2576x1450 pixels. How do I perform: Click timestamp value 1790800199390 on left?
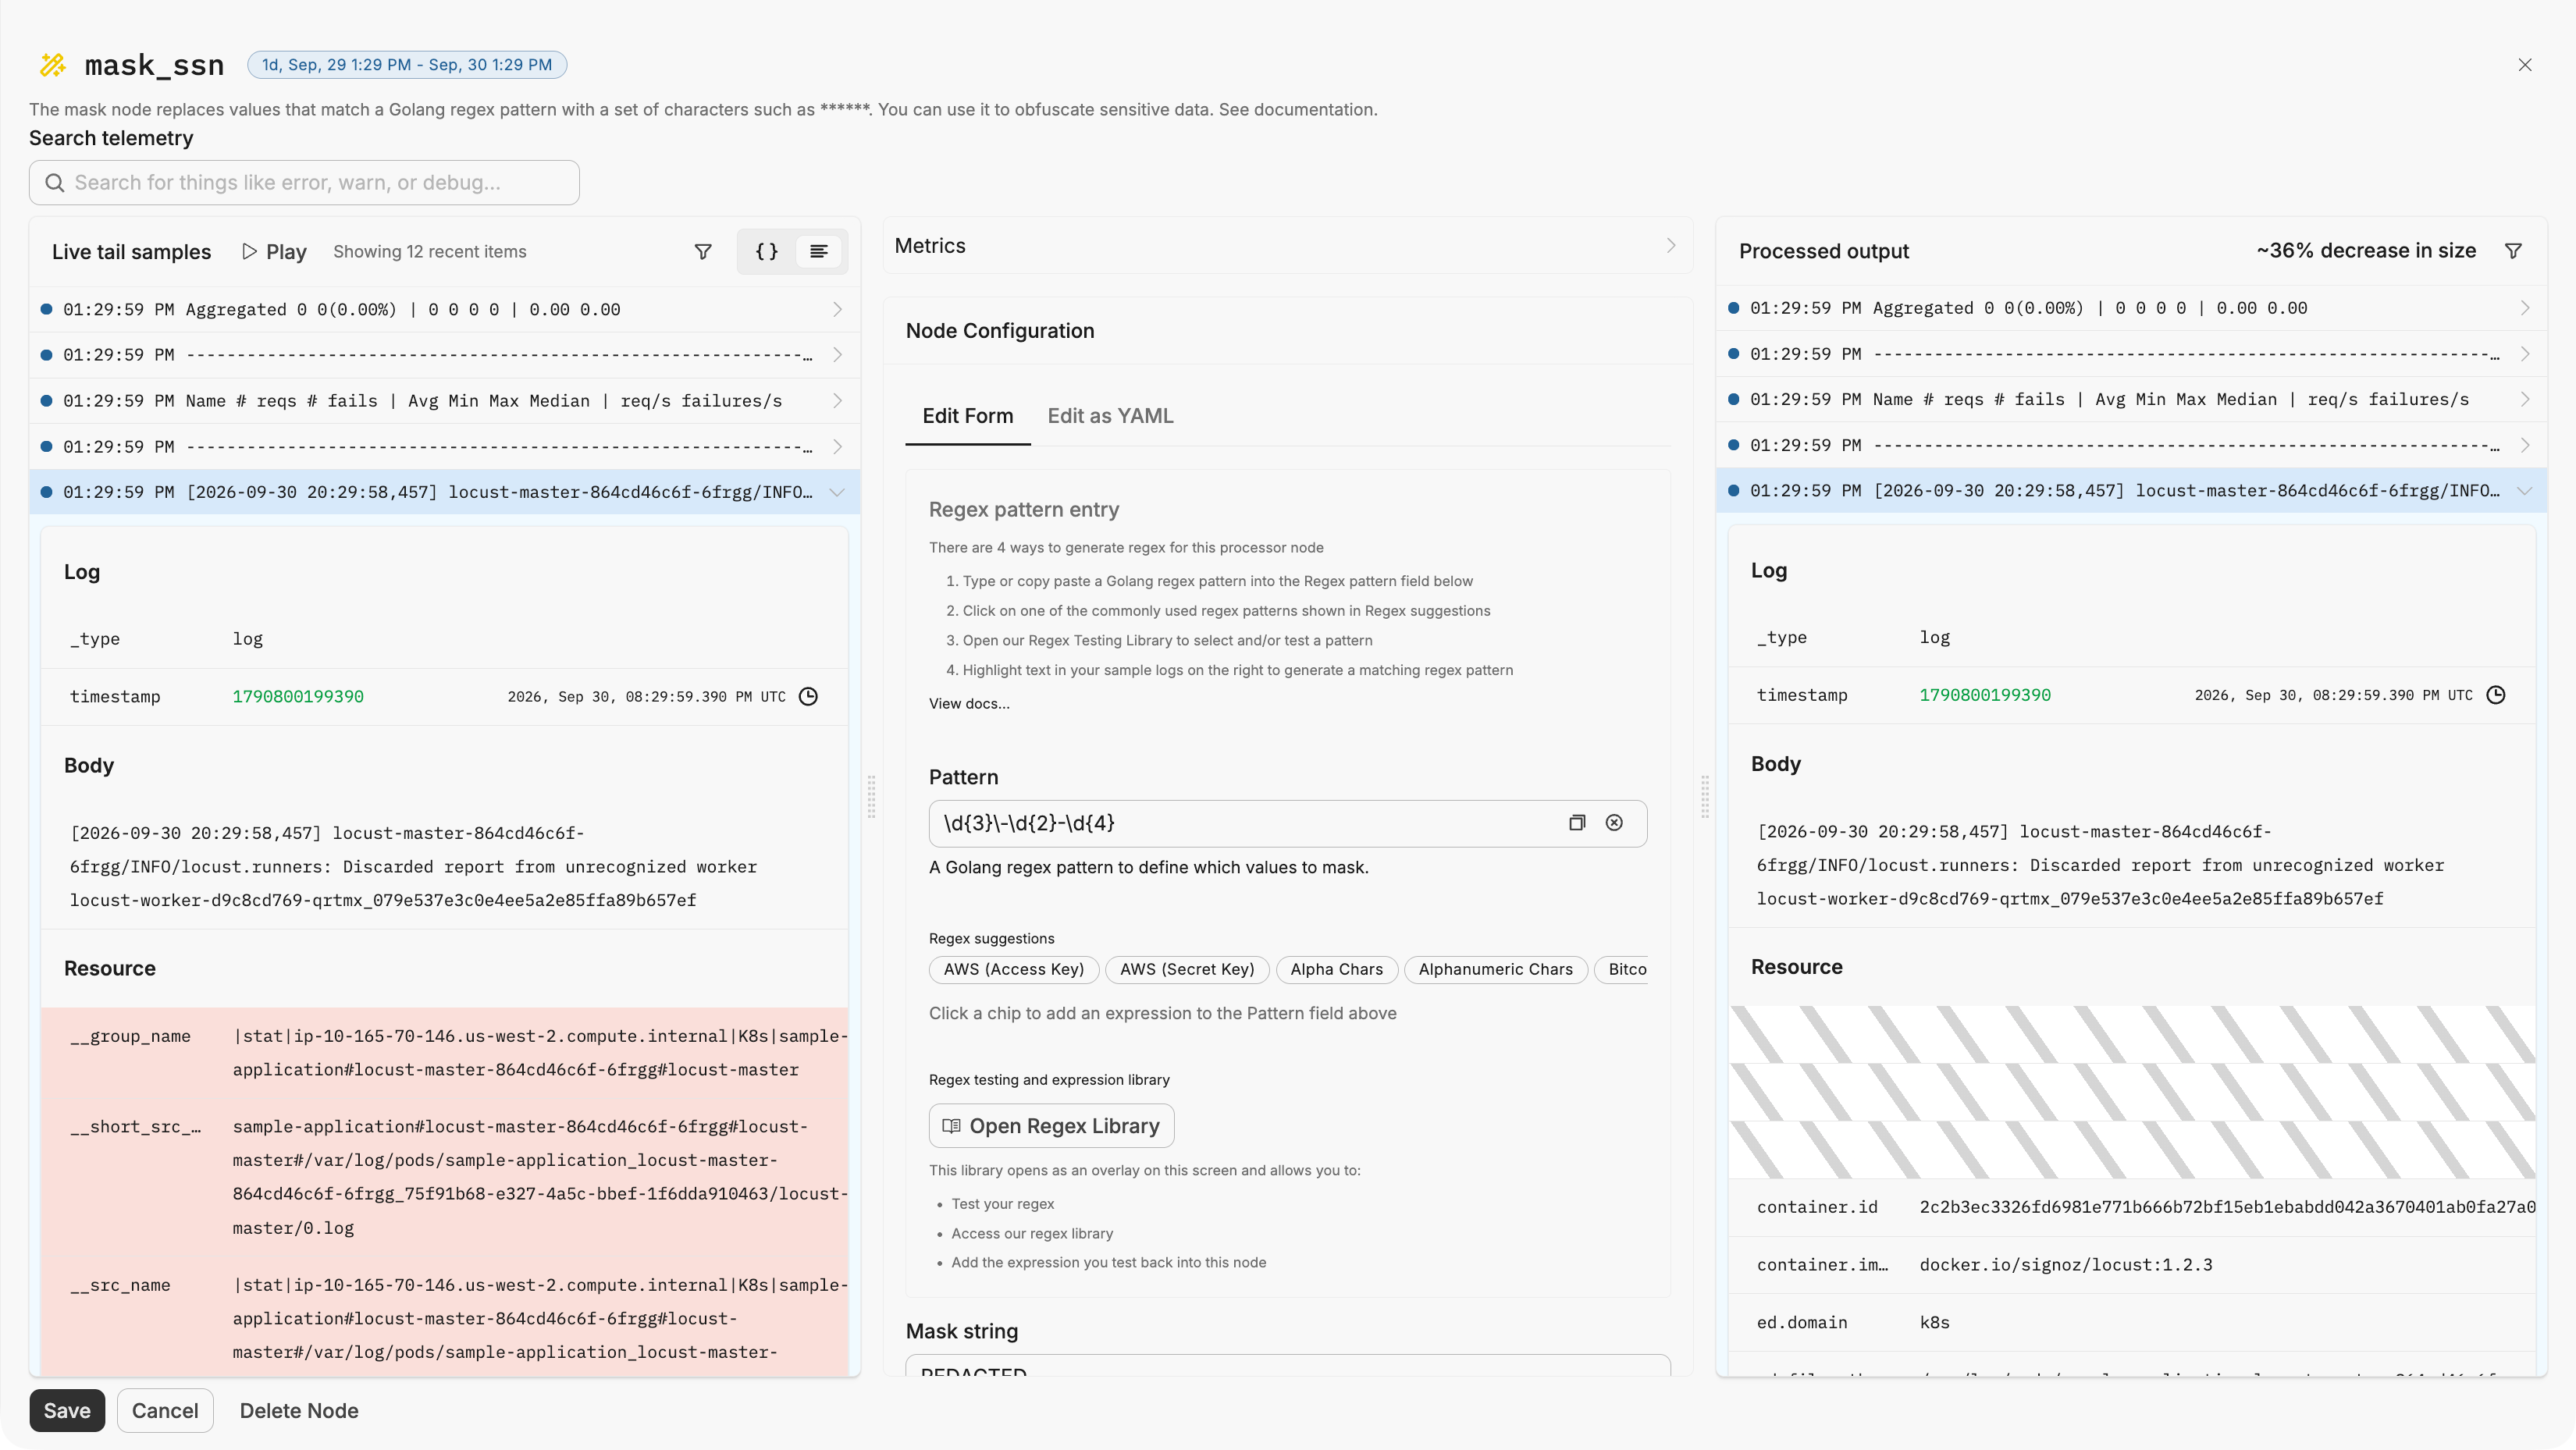pyautogui.click(x=298, y=697)
